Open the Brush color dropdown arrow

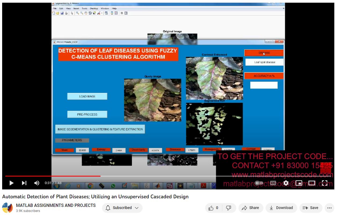[x=102, y=13]
